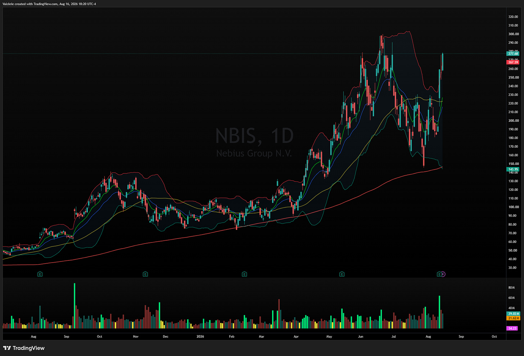Viewport: 524px width, 356px height.
Task: Open the mid-May 2026 E earnings marker
Action: [x=342, y=274]
